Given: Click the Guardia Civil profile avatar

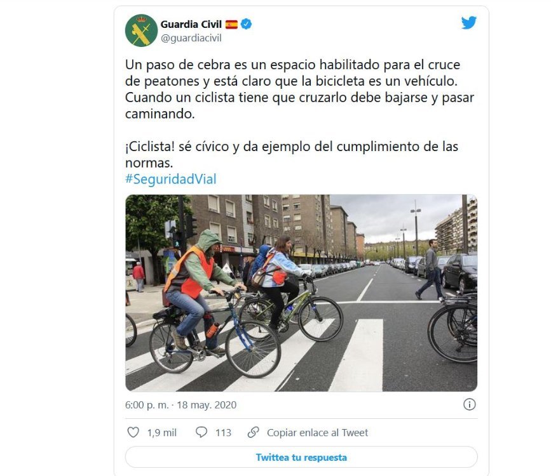Looking at the screenshot, I should tap(141, 30).
